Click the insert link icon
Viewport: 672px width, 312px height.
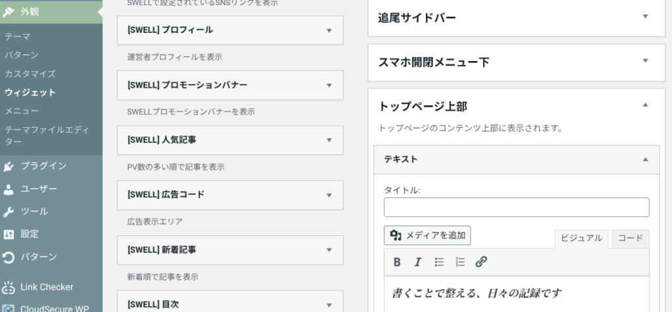click(481, 262)
